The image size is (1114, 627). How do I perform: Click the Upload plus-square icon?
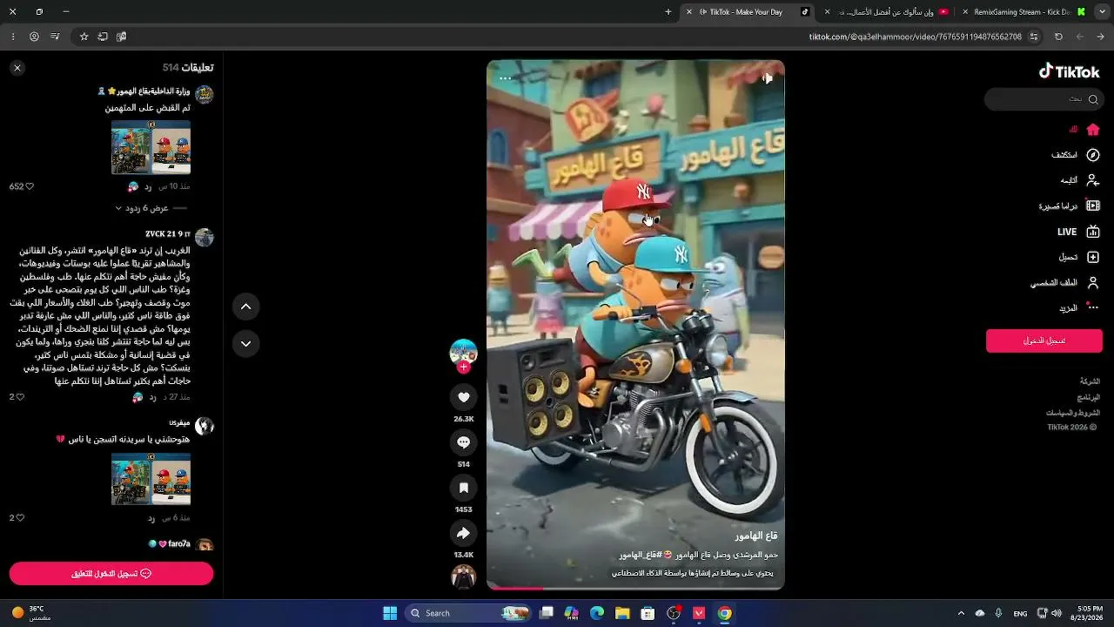tap(1093, 257)
